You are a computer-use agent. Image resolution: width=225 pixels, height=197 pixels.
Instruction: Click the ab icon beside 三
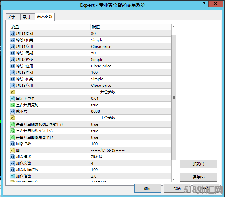coord(12,118)
